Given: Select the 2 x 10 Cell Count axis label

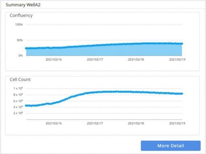Looking at the screenshot, I should point(18,113).
